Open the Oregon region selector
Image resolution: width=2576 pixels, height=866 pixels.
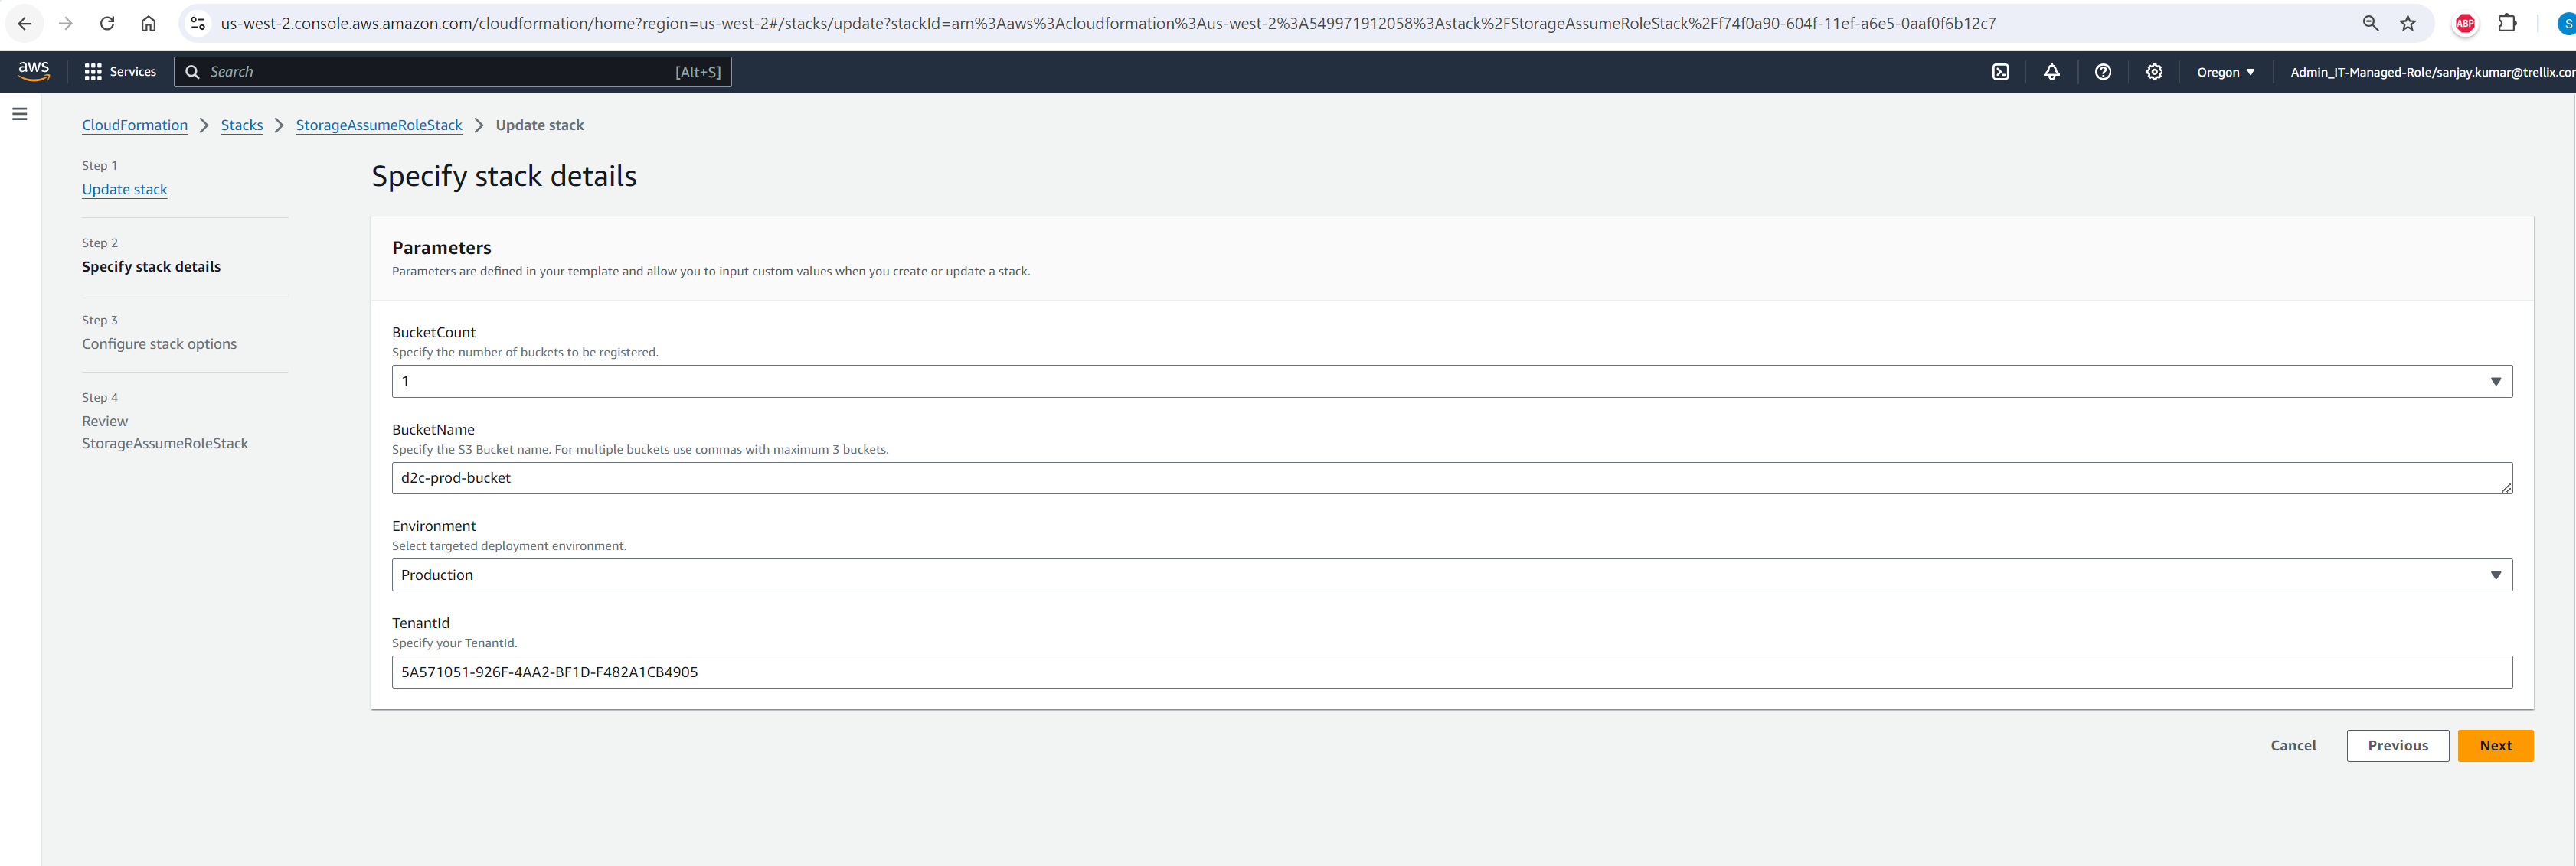[2225, 71]
